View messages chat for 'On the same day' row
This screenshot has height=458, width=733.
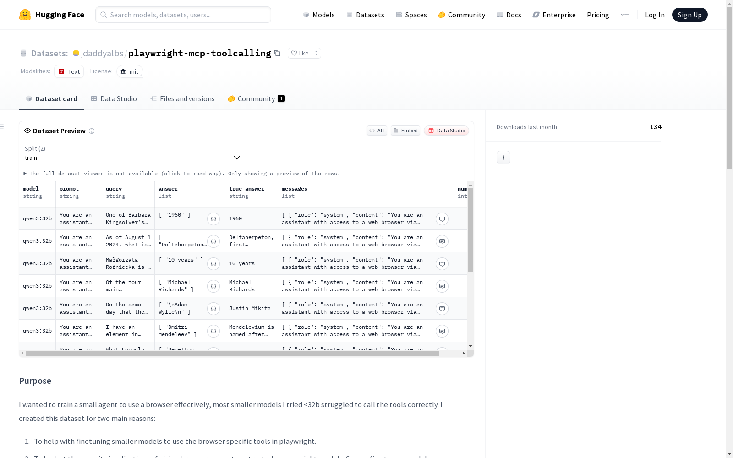coord(442,309)
